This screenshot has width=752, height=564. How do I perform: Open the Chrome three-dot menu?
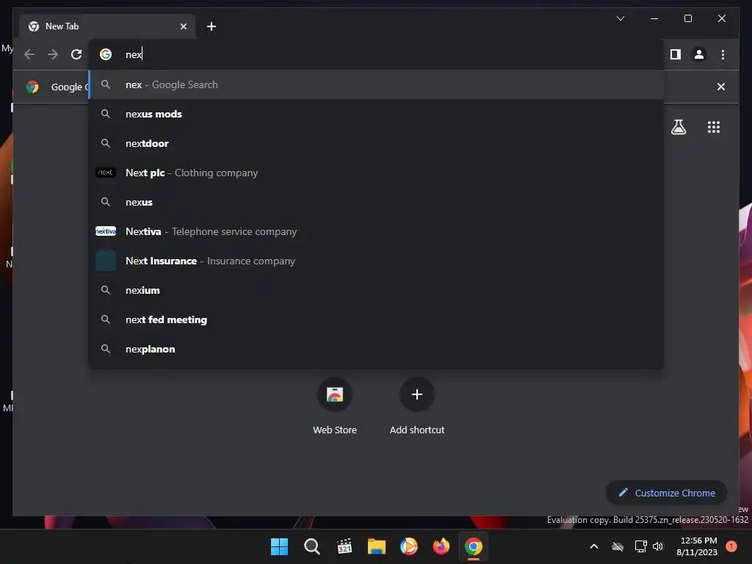point(723,54)
